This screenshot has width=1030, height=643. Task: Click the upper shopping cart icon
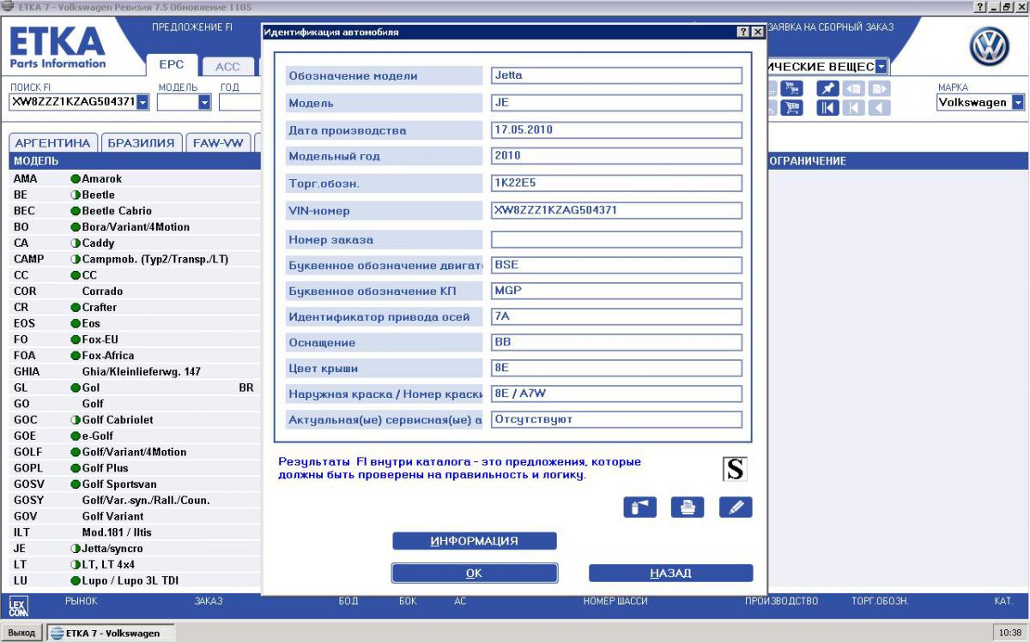[x=791, y=89]
